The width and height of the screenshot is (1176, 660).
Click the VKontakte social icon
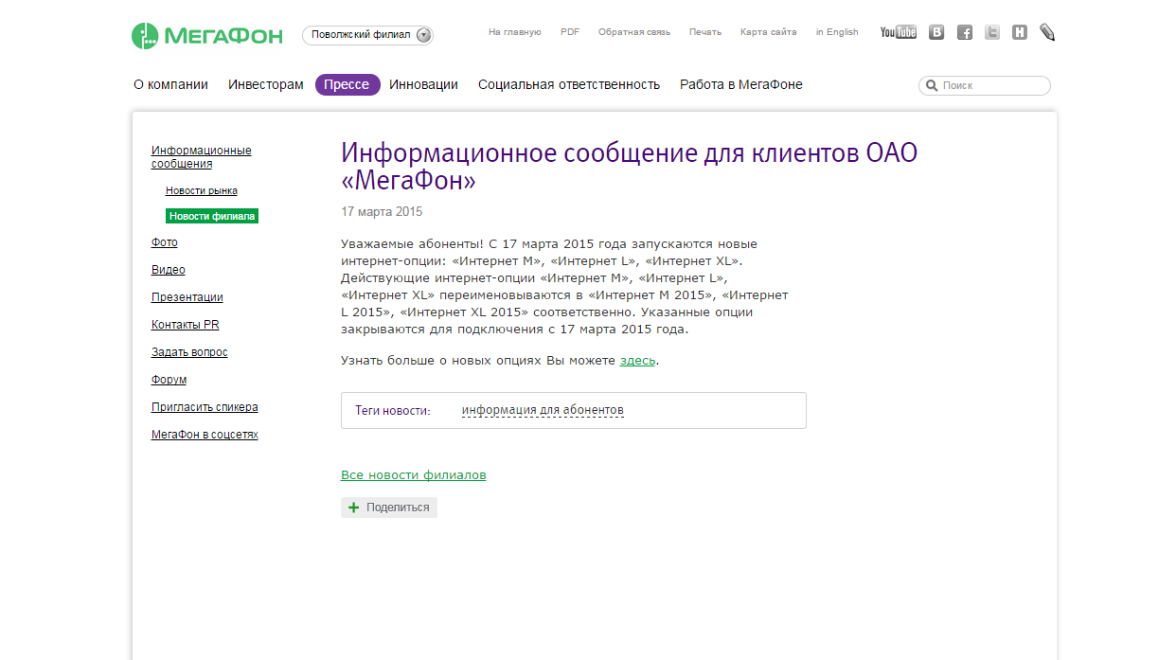(x=936, y=32)
